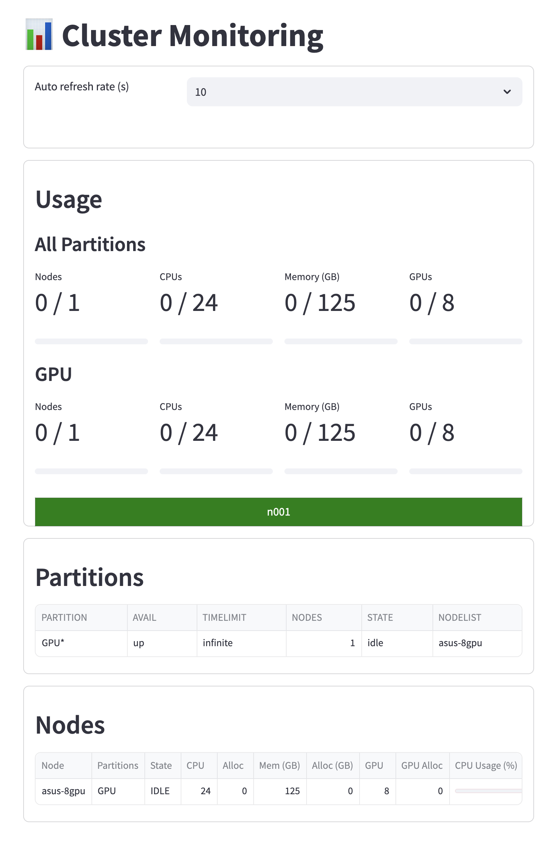Click the STATE column header in Partitions

click(380, 618)
